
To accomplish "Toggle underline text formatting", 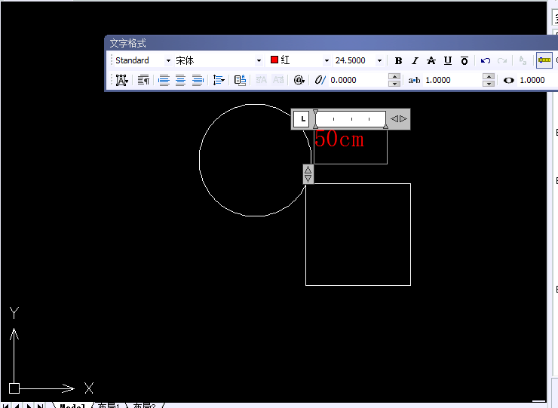I will pos(448,60).
